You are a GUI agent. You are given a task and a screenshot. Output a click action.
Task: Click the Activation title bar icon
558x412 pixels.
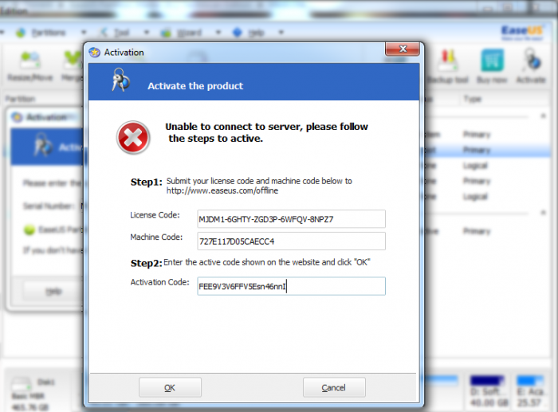94,53
